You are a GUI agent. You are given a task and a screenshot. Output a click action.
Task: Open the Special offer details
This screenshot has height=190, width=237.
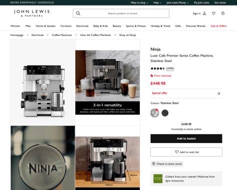[186, 93]
